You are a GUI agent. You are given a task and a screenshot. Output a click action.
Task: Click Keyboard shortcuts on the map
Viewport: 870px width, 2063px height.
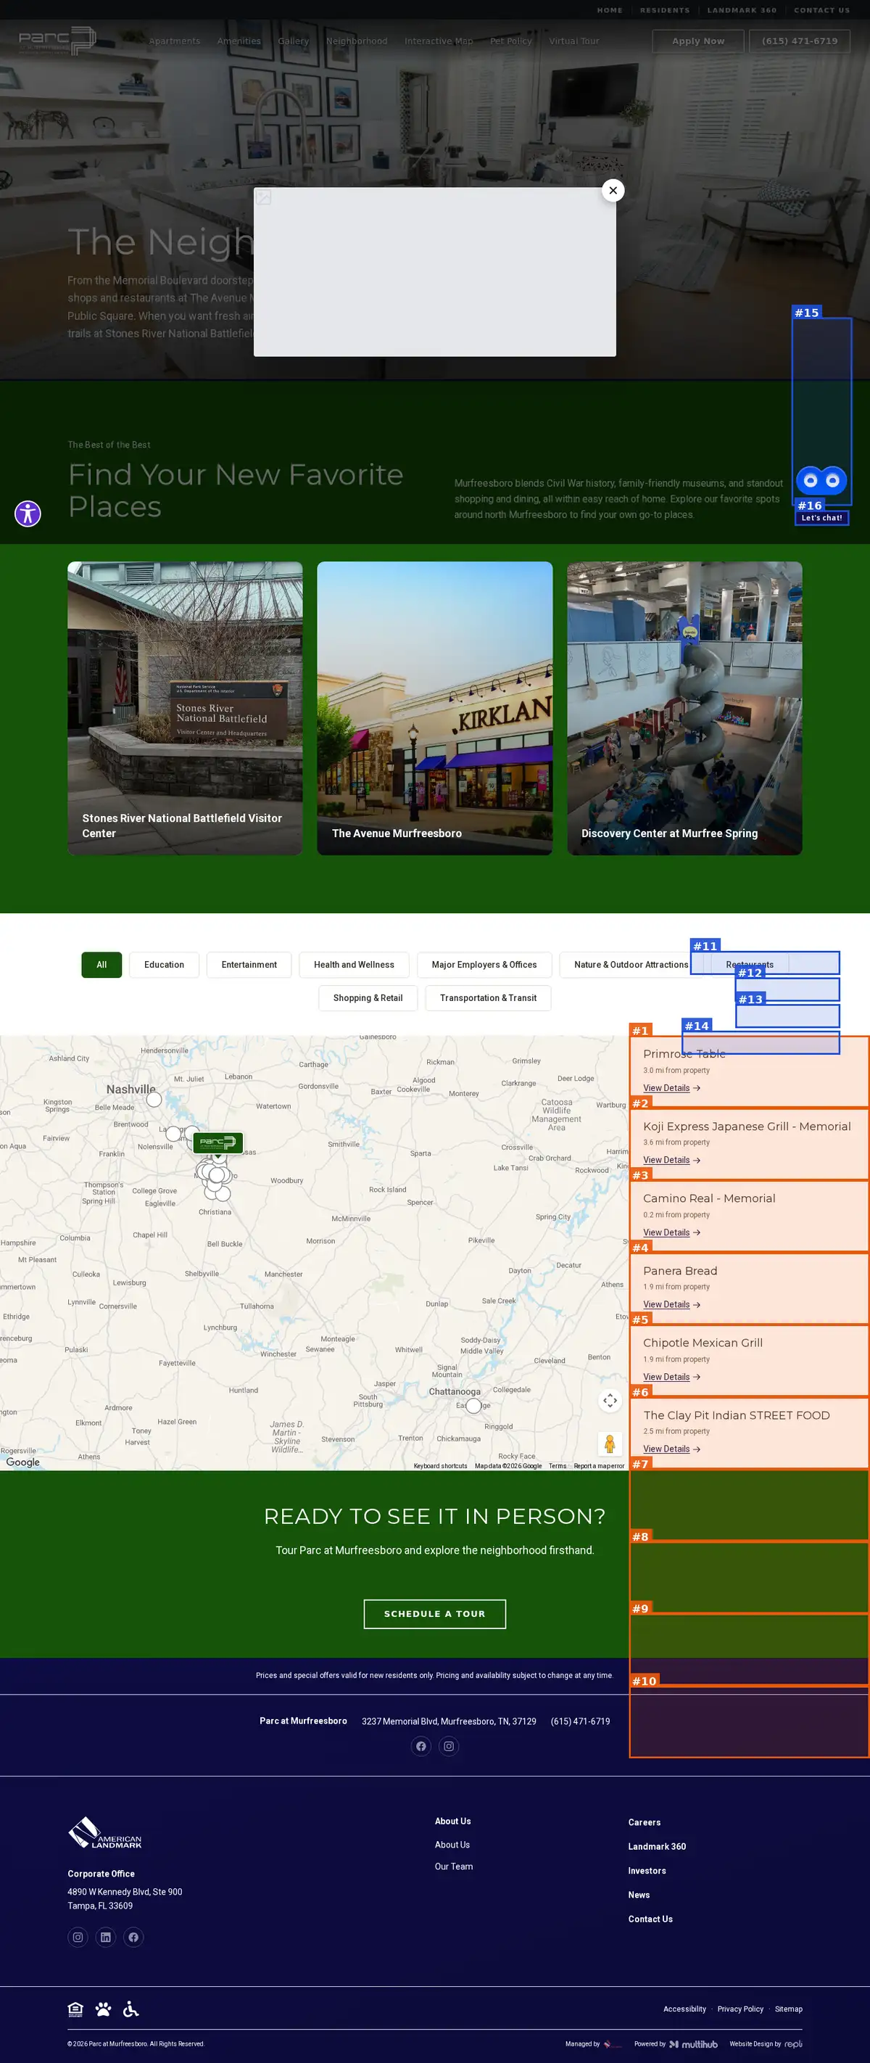click(x=440, y=1465)
